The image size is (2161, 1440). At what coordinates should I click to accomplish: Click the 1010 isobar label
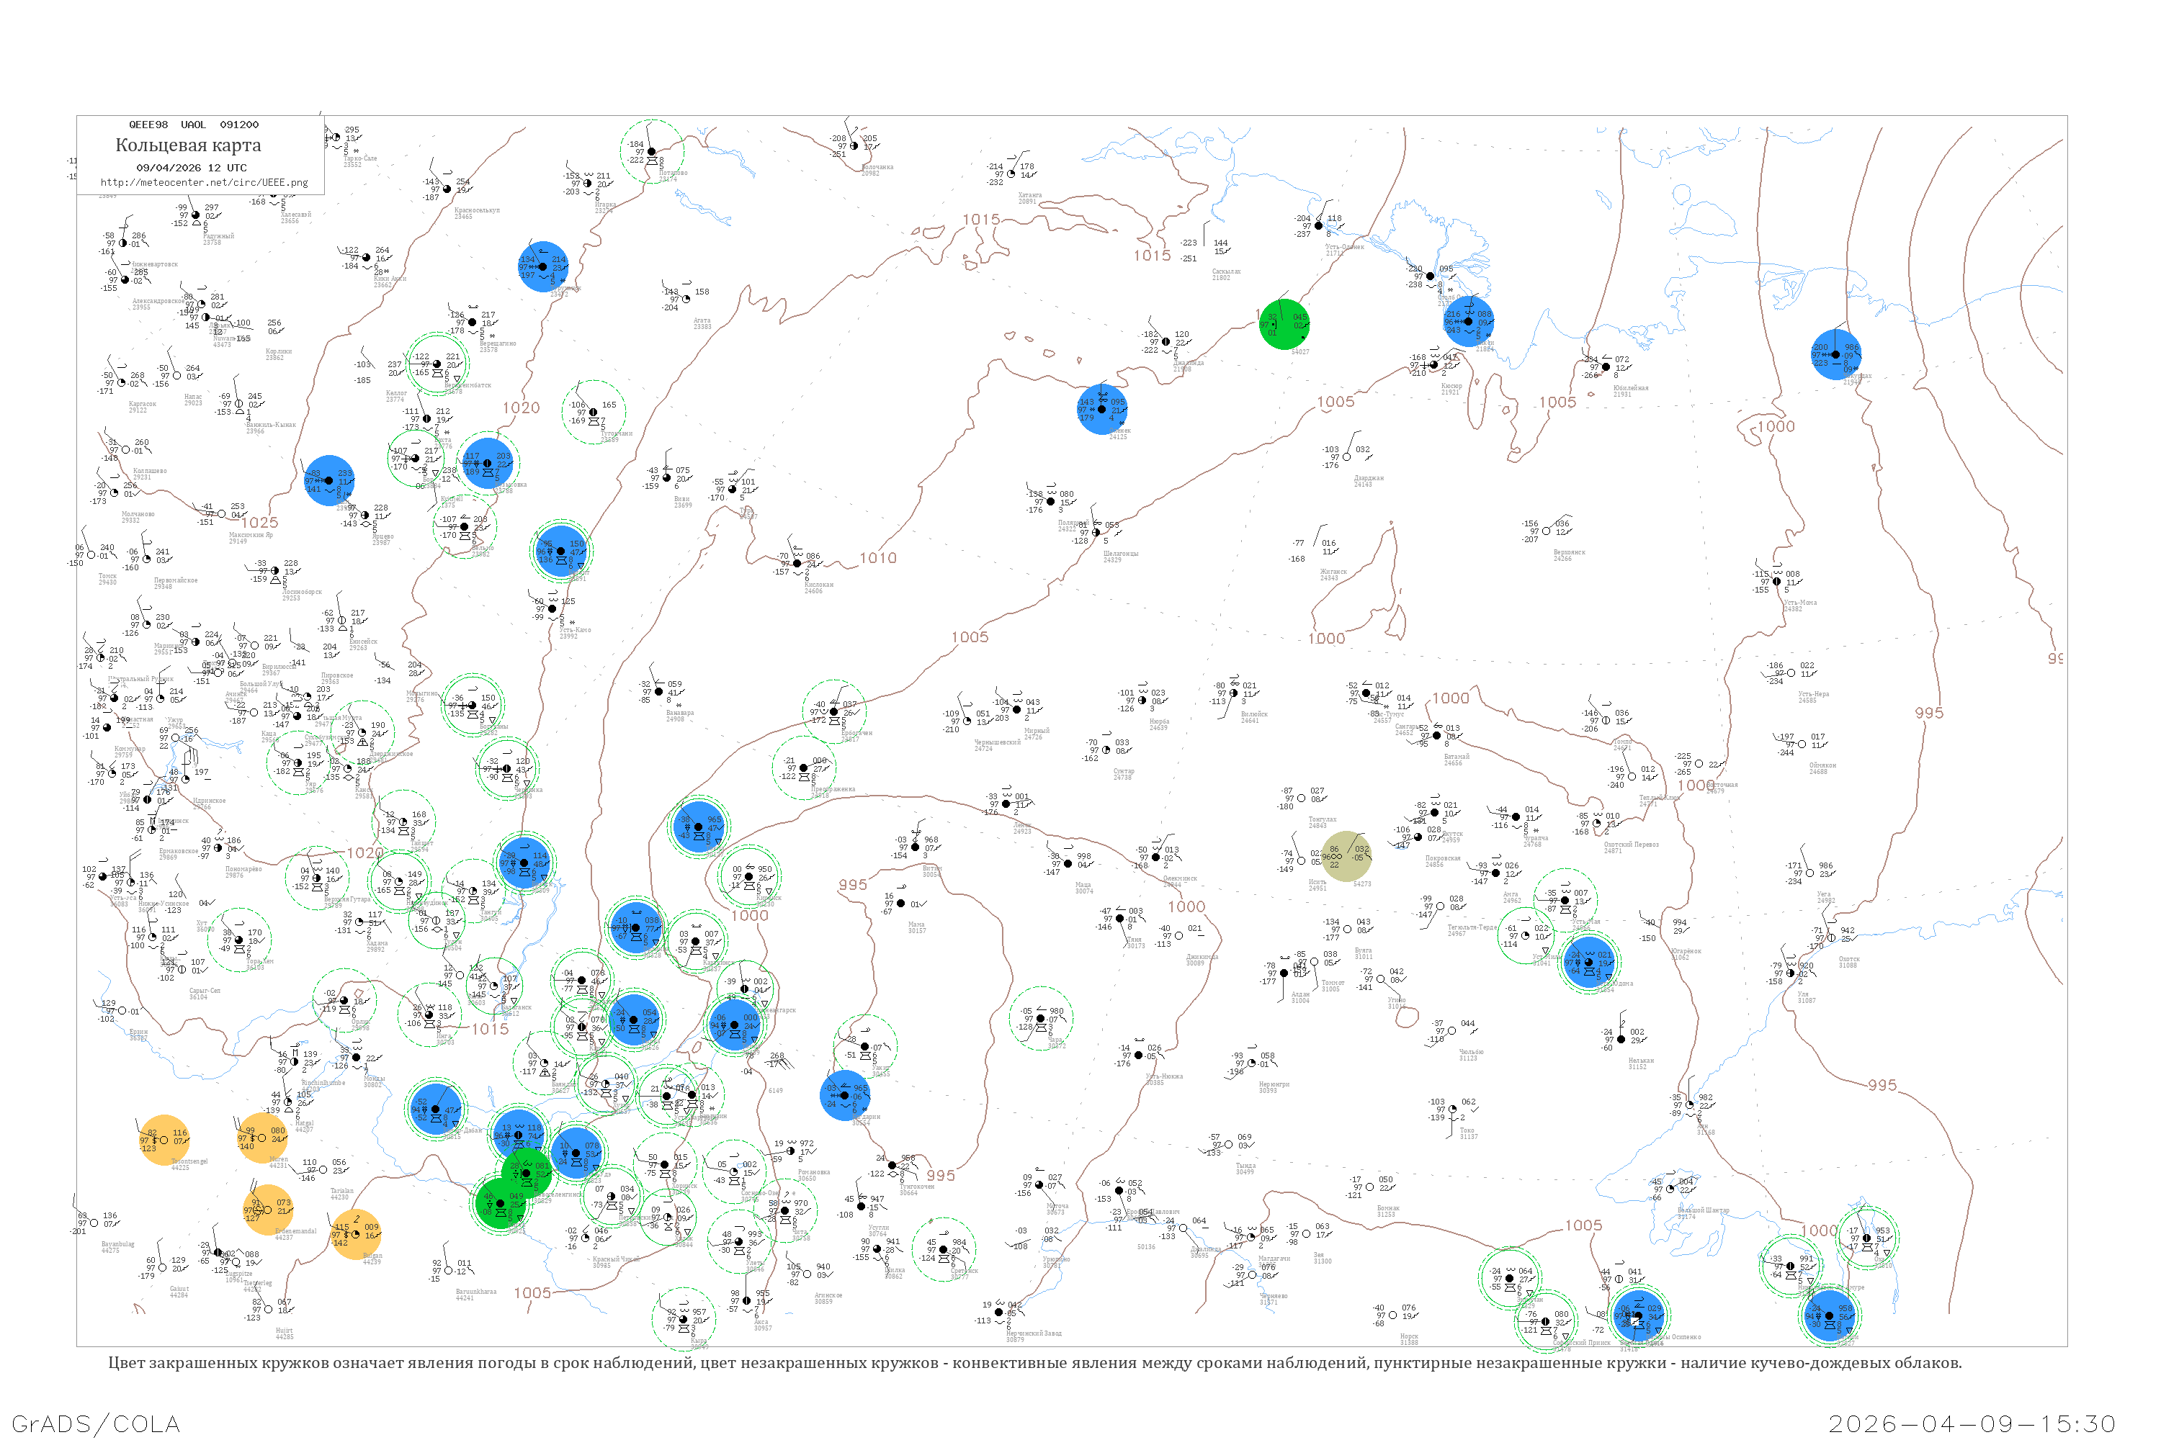(877, 557)
